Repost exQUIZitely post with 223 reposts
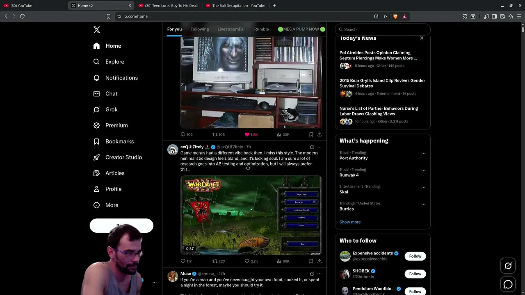This screenshot has height=295, width=525. pyautogui.click(x=219, y=261)
